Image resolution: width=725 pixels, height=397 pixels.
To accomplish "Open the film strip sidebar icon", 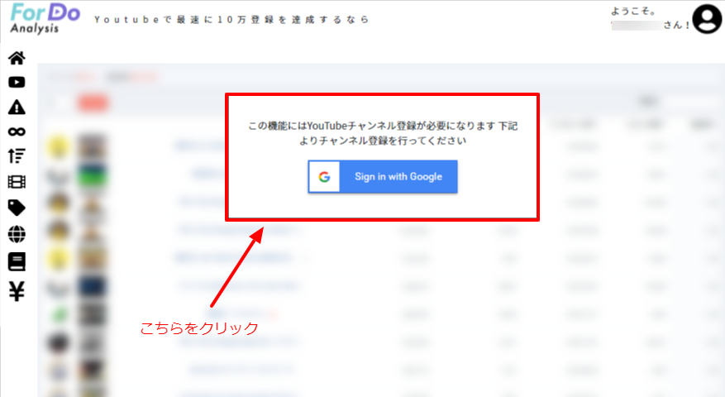I will tap(17, 182).
